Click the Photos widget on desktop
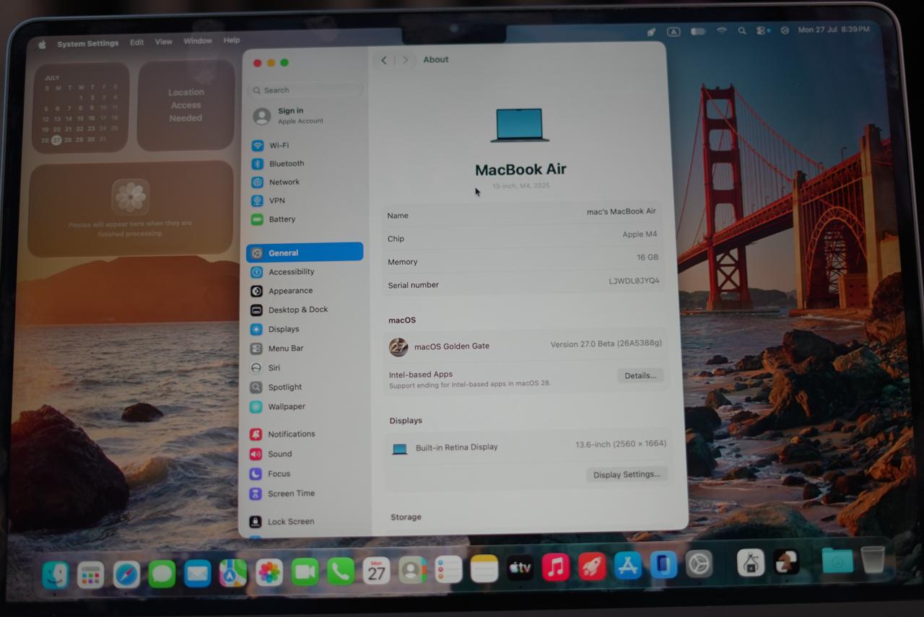This screenshot has height=617, width=924. 131,209
